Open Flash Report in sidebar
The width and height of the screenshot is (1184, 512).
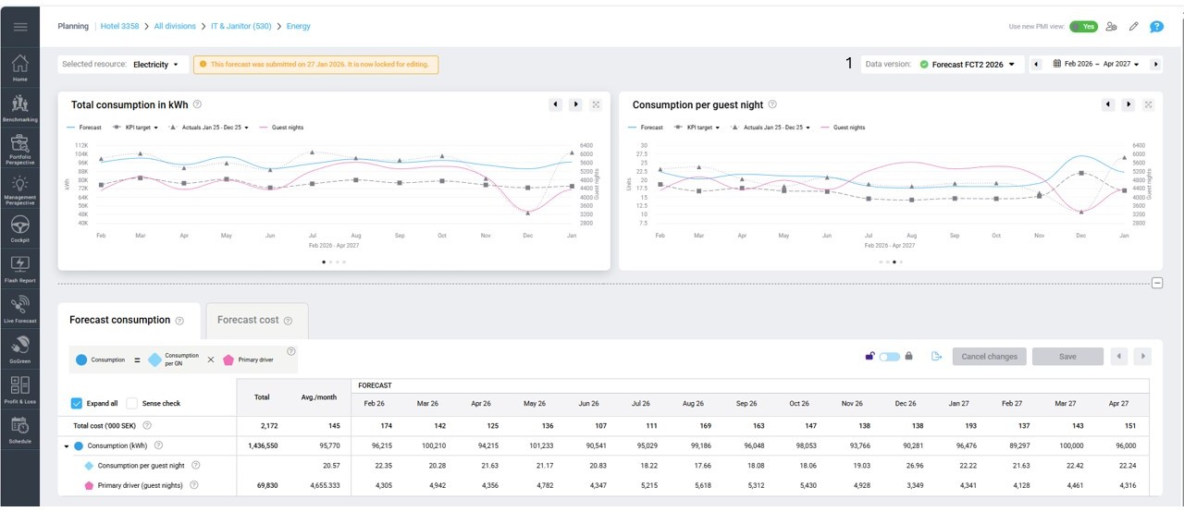coord(19,268)
